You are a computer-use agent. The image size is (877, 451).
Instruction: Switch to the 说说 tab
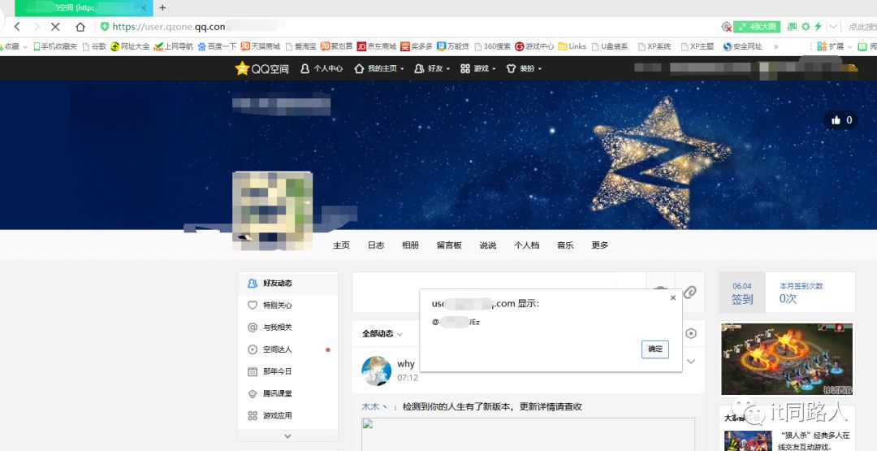coord(488,245)
